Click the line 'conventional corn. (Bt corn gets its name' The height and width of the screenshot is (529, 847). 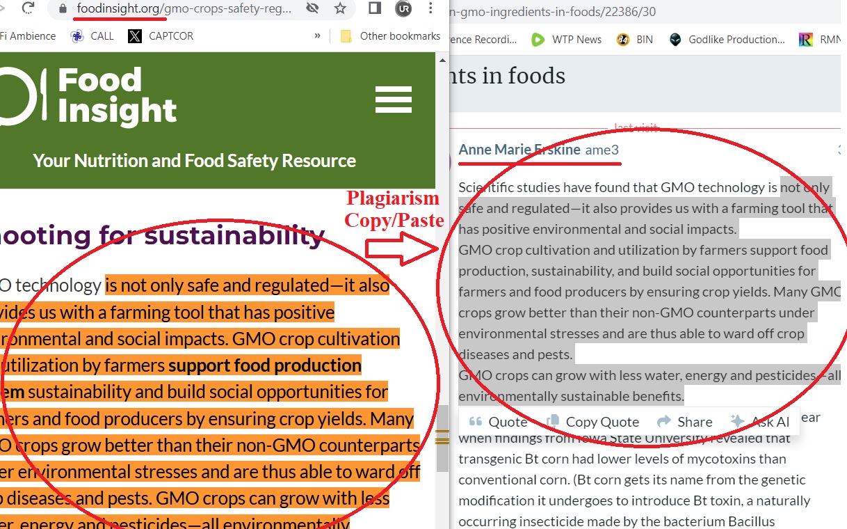[x=632, y=480]
